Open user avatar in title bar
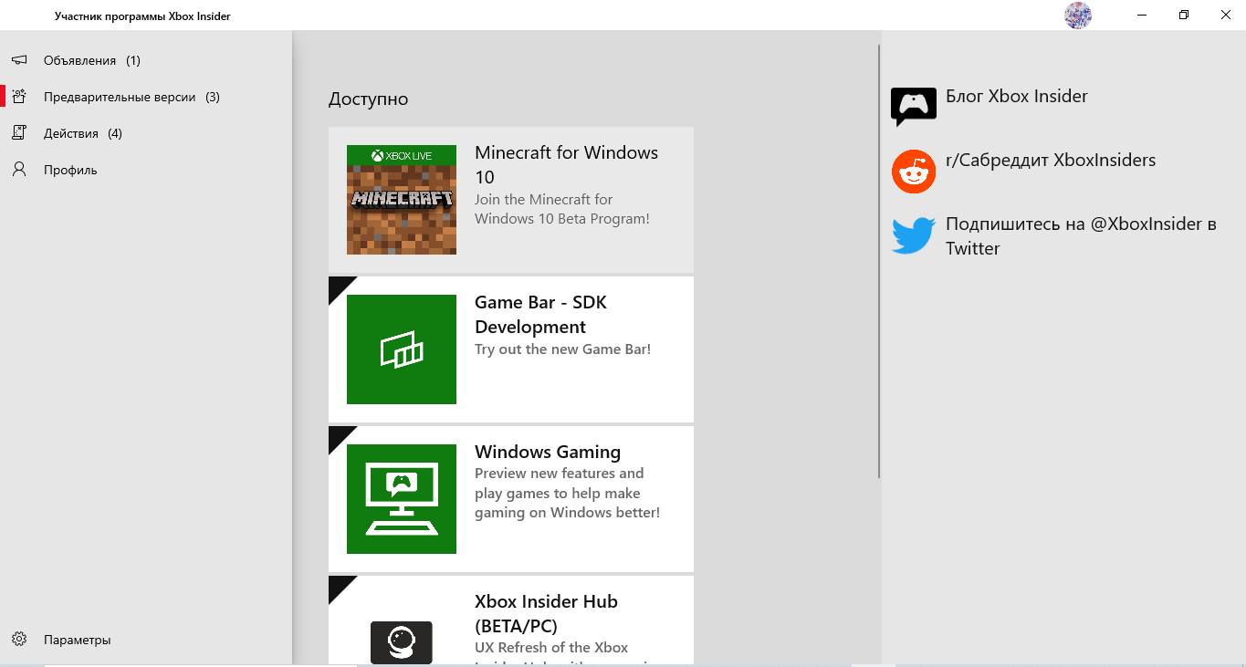 pyautogui.click(x=1078, y=16)
